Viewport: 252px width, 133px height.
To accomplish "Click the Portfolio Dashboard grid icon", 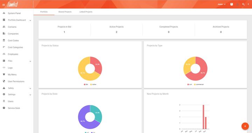I will [x=4, y=20].
